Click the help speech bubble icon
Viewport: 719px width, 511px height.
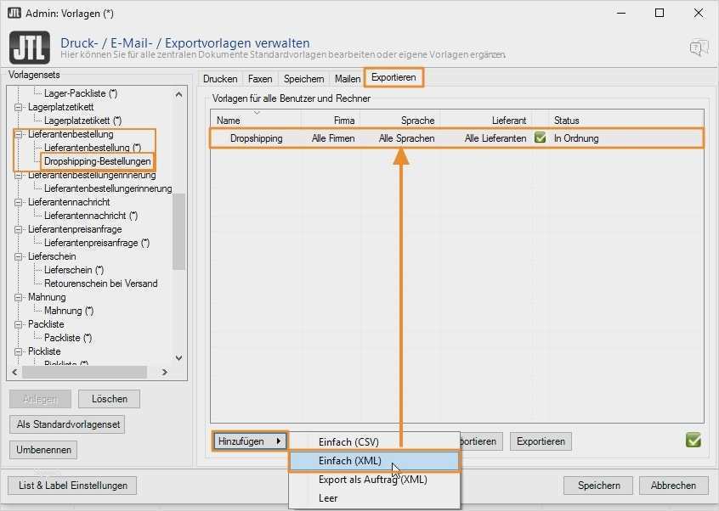coord(699,48)
